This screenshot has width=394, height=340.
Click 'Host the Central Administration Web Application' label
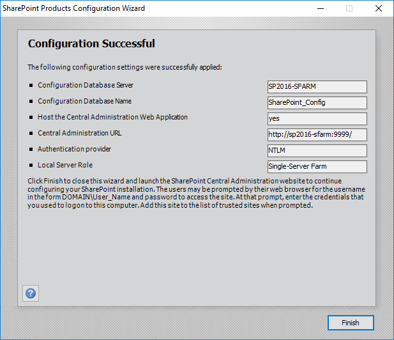112,117
